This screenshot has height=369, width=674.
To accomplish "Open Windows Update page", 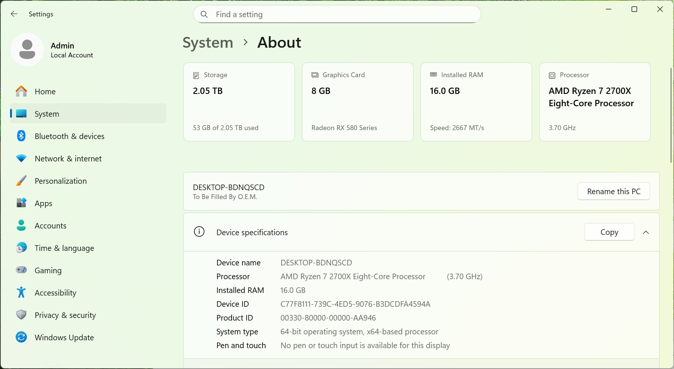I will click(x=88, y=337).
